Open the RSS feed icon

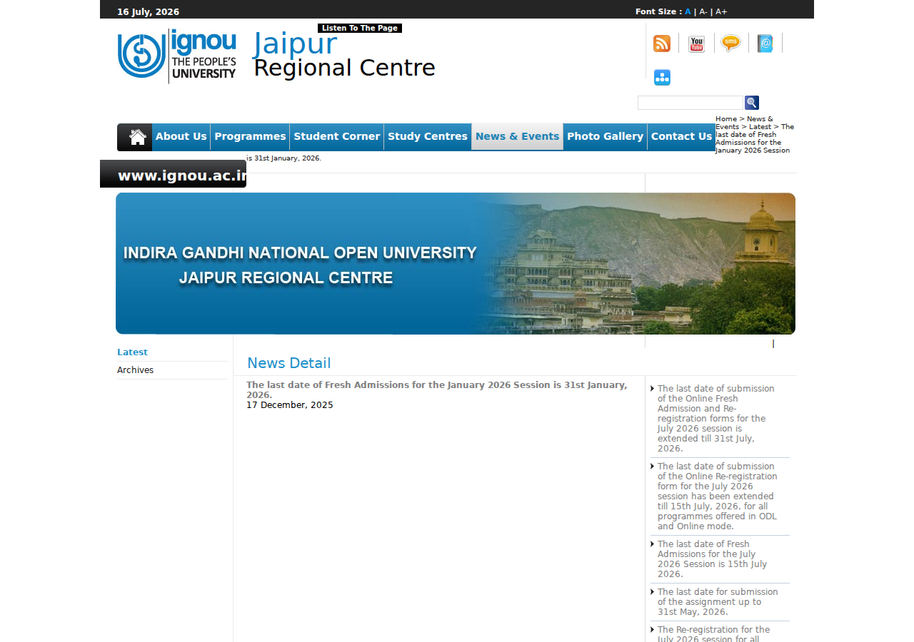pyautogui.click(x=662, y=44)
